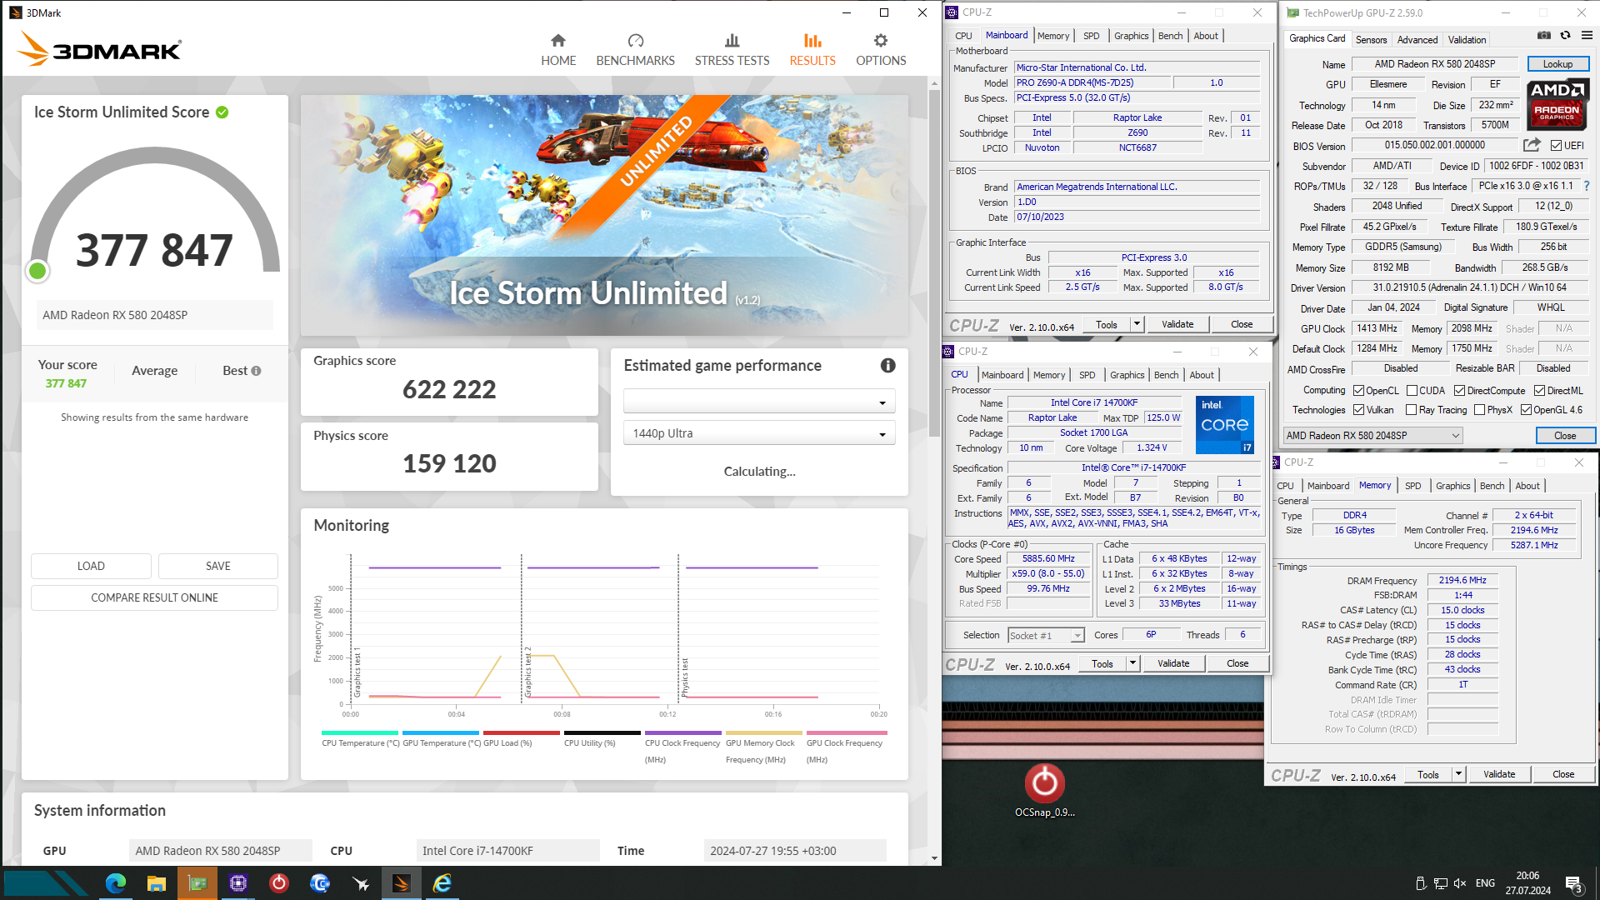Open Microsoft Edge from the taskbar
1600x900 pixels.
pyautogui.click(x=116, y=883)
